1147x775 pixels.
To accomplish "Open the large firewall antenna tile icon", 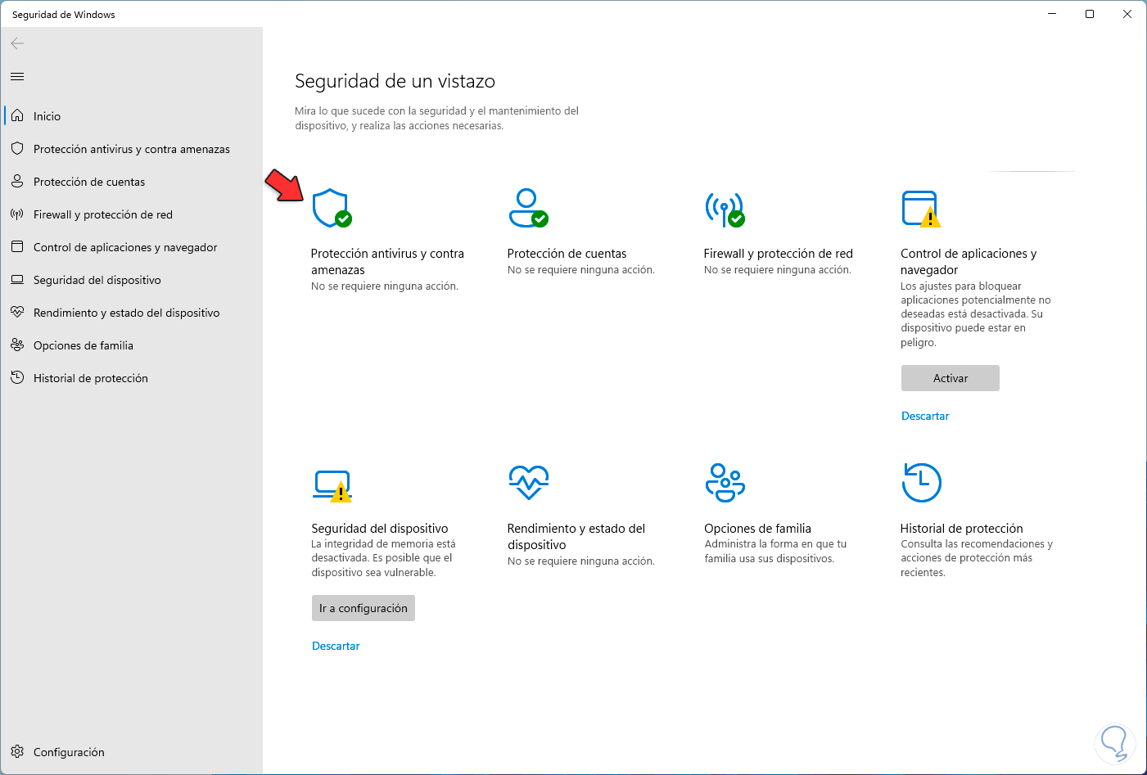I will pos(725,208).
